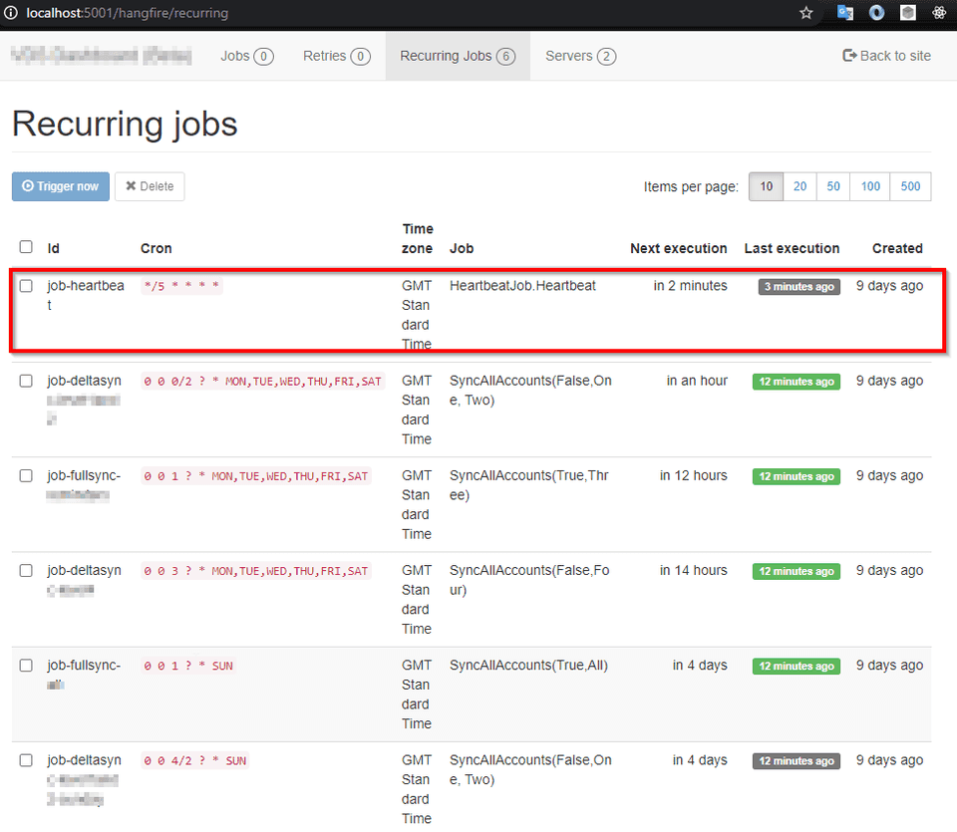Set items per page to 20

pos(799,186)
